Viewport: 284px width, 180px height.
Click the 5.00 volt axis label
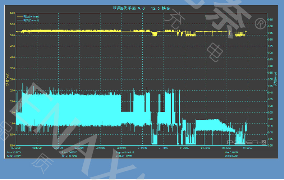(13, 35)
